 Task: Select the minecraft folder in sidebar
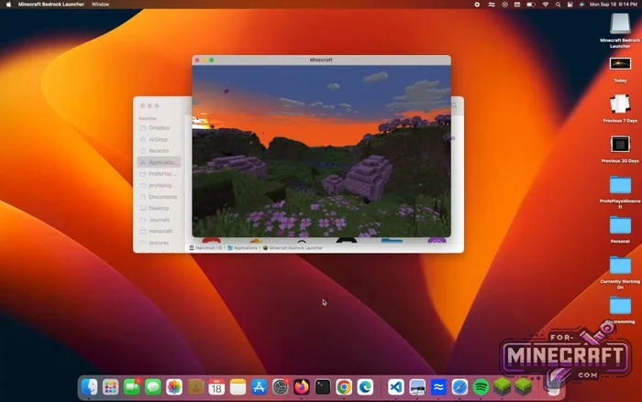[160, 231]
